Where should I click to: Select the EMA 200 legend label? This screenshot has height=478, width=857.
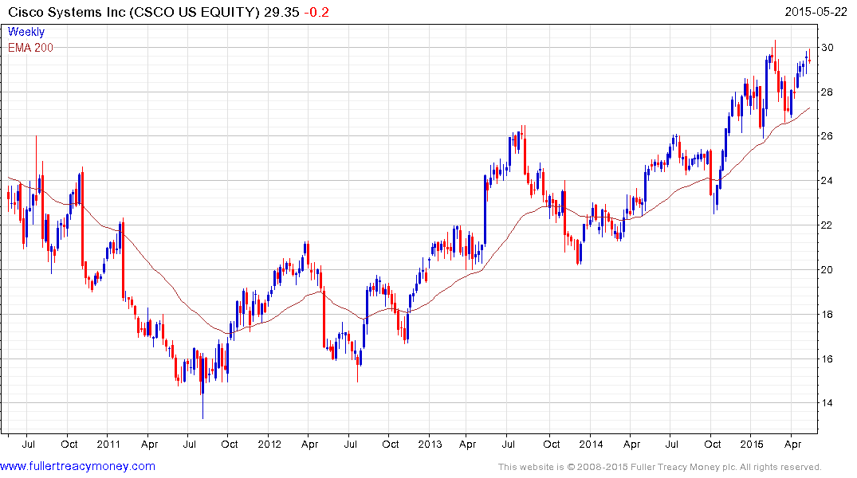tap(30, 48)
